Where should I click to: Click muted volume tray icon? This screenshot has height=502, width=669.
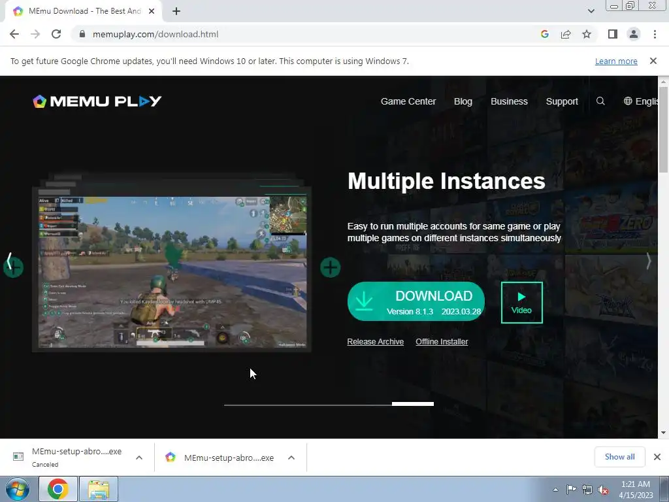(x=603, y=490)
